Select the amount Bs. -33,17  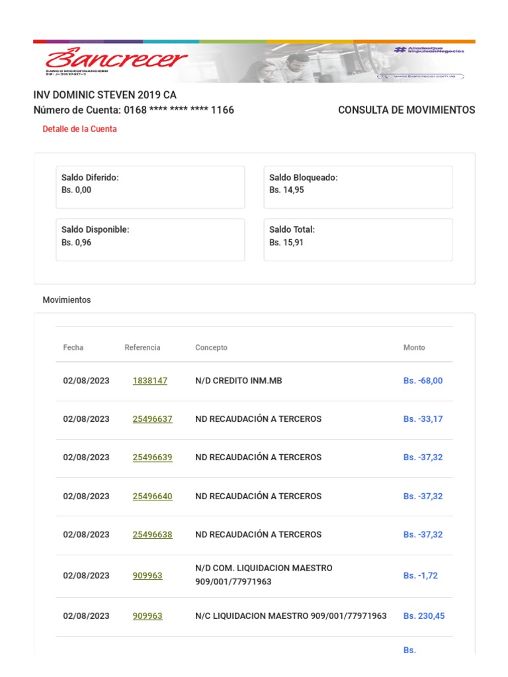423,418
